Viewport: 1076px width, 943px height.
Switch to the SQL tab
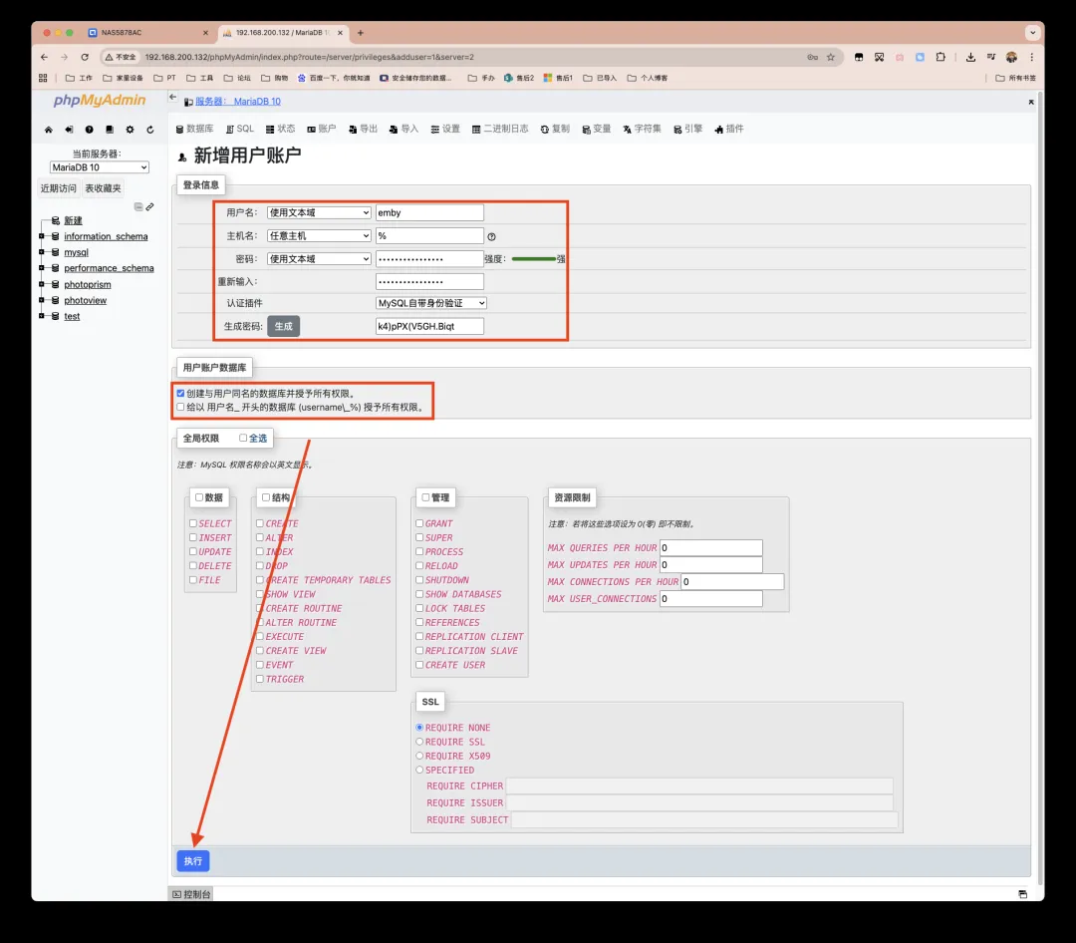pyautogui.click(x=240, y=129)
